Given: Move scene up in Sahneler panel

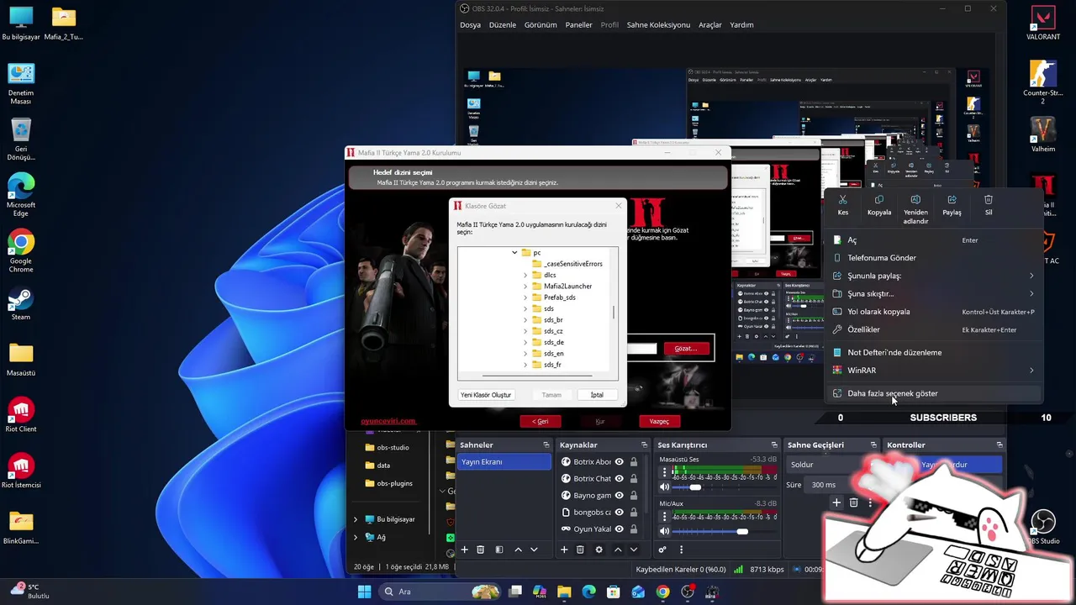Looking at the screenshot, I should (518, 550).
